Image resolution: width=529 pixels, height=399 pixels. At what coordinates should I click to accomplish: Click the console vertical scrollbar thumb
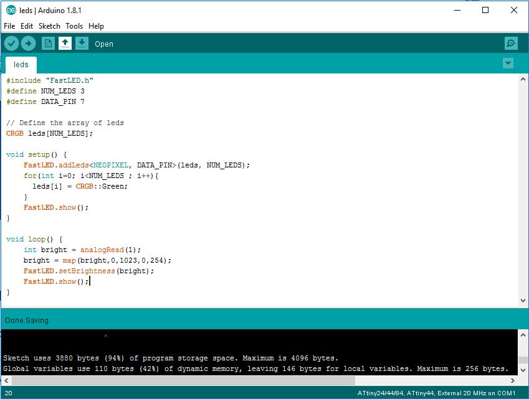click(523, 360)
